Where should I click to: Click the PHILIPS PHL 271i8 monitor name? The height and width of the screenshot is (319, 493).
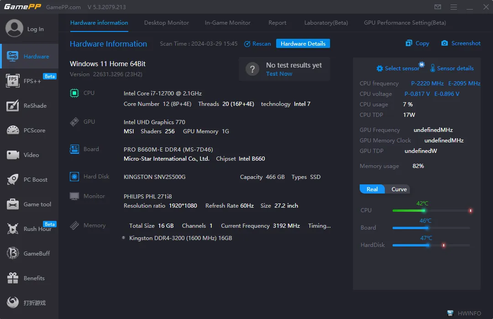click(x=147, y=196)
